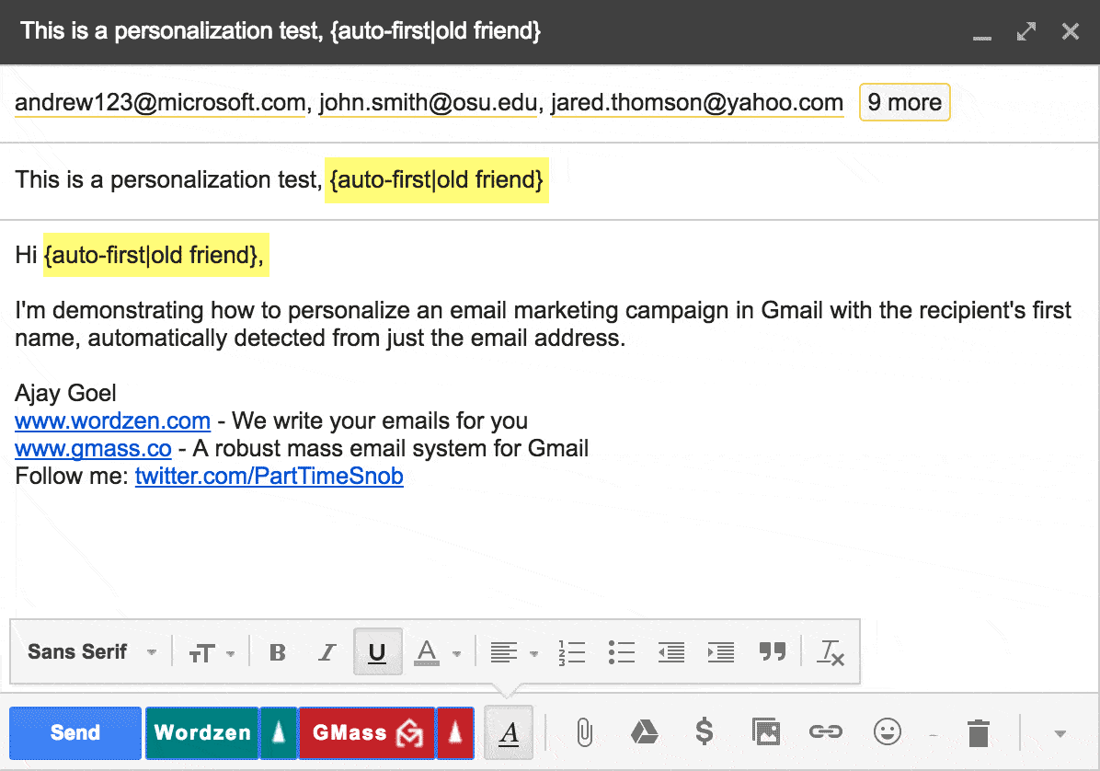The image size is (1100, 771).
Task: Insert a photo with the image icon
Action: tap(765, 732)
